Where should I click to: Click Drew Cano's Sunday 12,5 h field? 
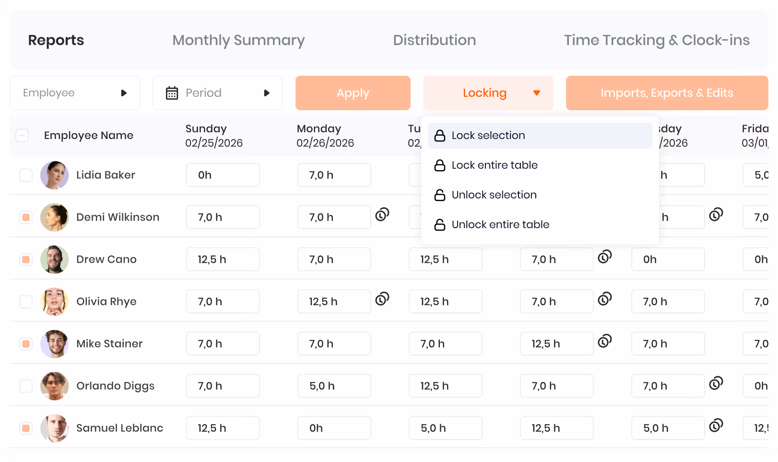click(223, 259)
